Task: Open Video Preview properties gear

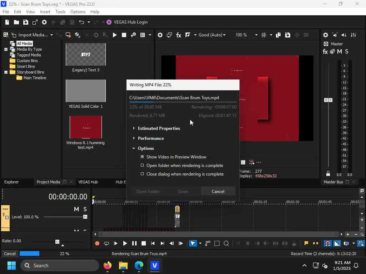Action: [160, 35]
